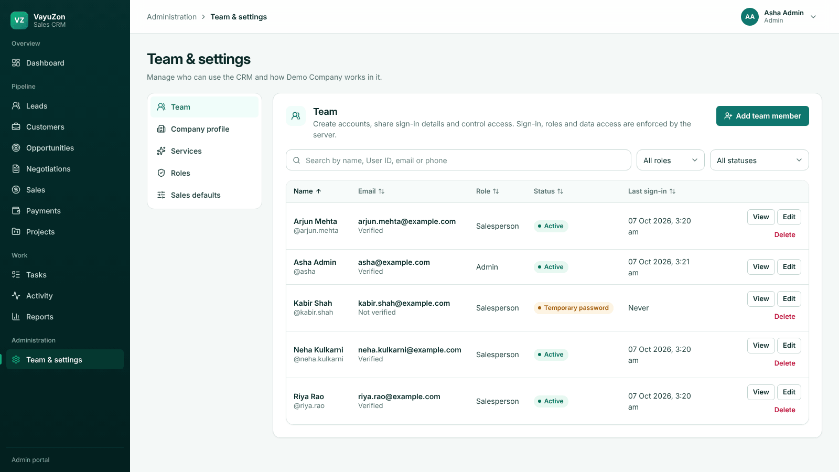Click the Temporary password status badge
839x472 pixels.
click(573, 308)
